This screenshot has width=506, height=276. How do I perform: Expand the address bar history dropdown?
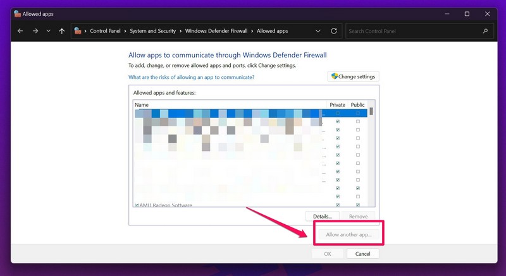(317, 30)
